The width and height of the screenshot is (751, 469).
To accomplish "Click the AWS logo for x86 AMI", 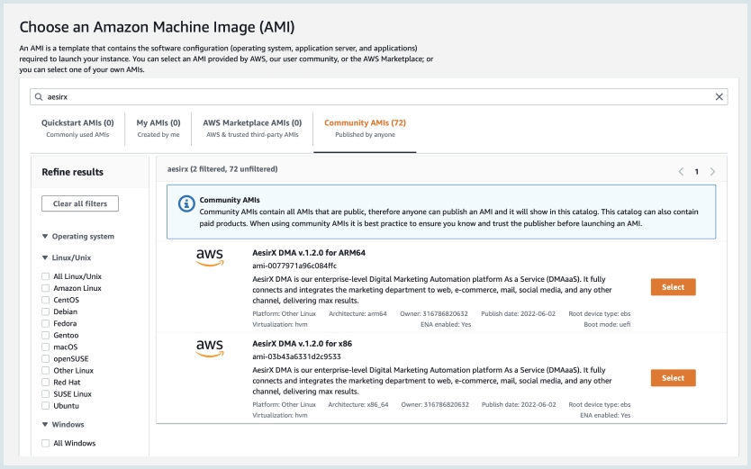I will pos(210,347).
